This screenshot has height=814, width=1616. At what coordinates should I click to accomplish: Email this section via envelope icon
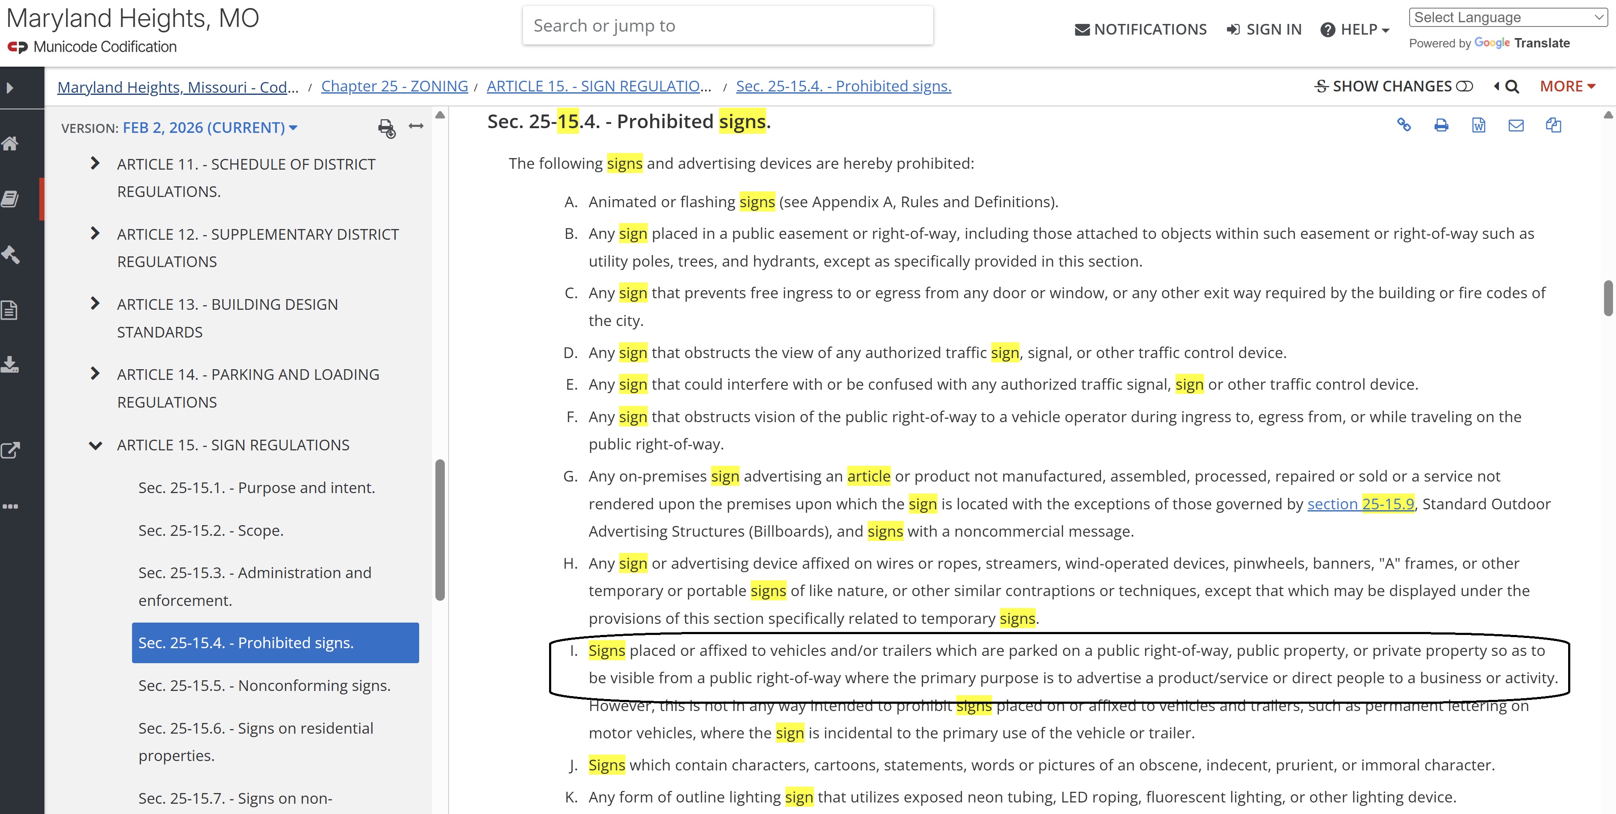point(1516,125)
